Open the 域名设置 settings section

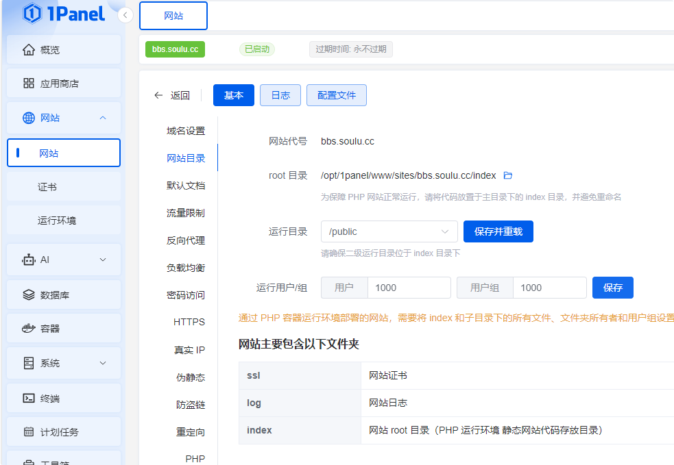186,131
